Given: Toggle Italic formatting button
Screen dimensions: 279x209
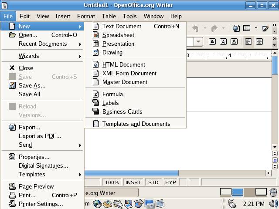Looking at the screenshot, I should (223, 42).
